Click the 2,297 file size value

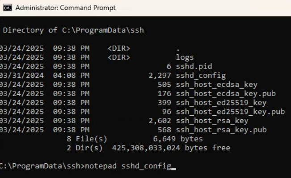point(160,76)
